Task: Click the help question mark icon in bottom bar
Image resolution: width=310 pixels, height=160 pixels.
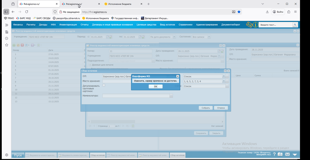Action: (x=274, y=154)
